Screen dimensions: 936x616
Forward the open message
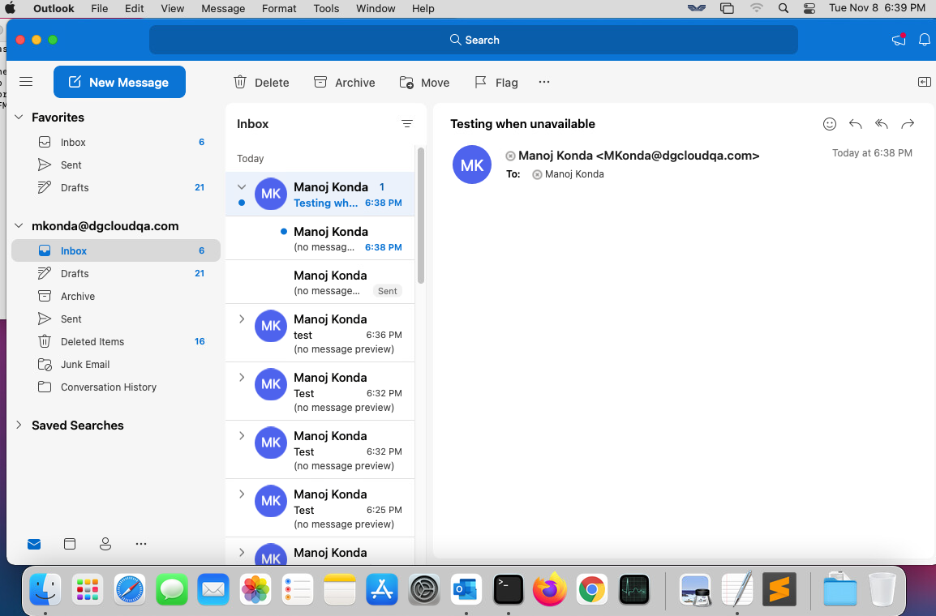(x=908, y=123)
